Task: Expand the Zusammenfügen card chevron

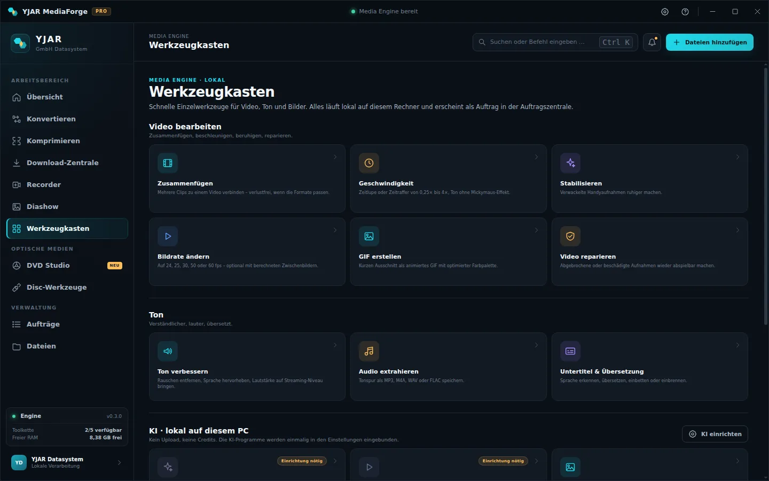Action: (x=335, y=157)
